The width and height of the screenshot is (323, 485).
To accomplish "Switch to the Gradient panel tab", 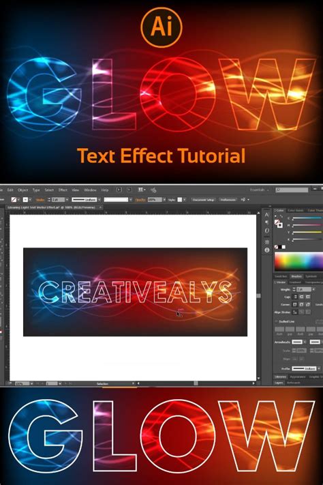I will pyautogui.click(x=296, y=282).
